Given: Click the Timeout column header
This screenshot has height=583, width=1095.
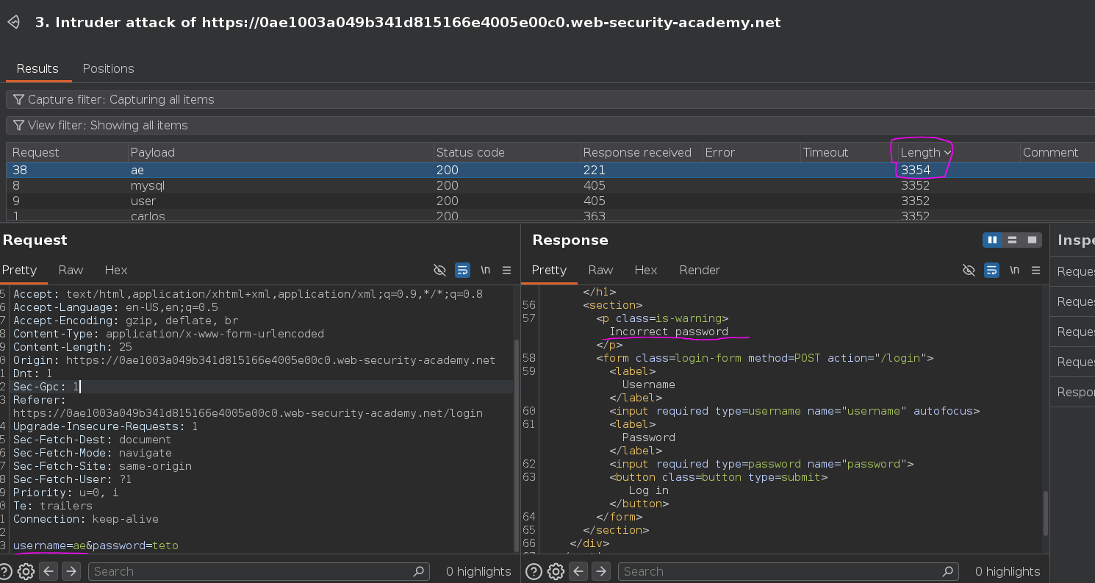Looking at the screenshot, I should (x=847, y=152).
